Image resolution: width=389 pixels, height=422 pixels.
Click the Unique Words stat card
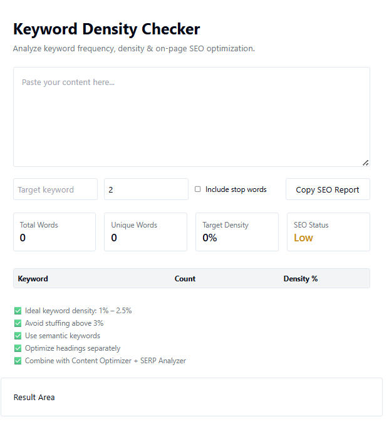(x=145, y=232)
